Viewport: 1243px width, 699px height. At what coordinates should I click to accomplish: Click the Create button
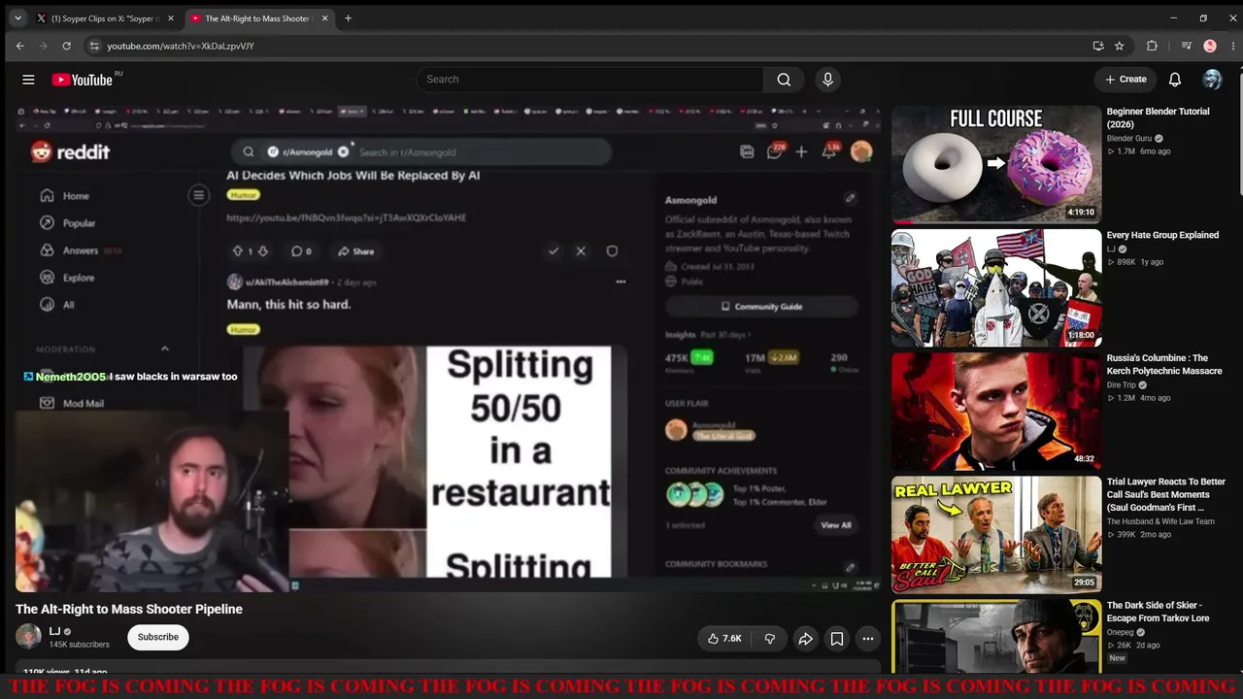point(1125,80)
